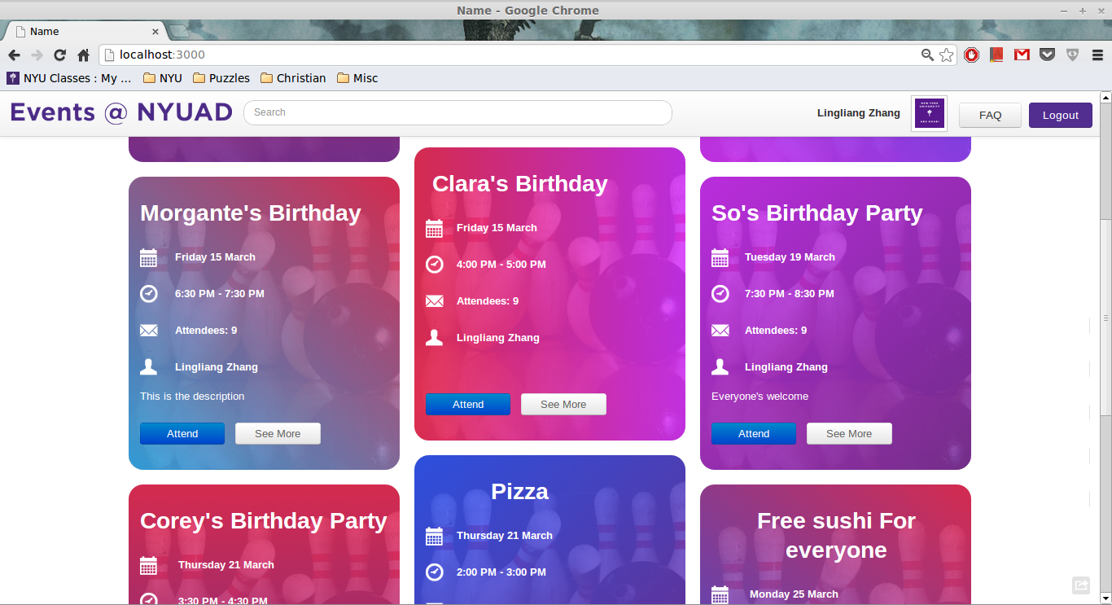Image resolution: width=1112 pixels, height=605 pixels.
Task: Attend Morgante's Birthday event
Action: click(x=182, y=434)
